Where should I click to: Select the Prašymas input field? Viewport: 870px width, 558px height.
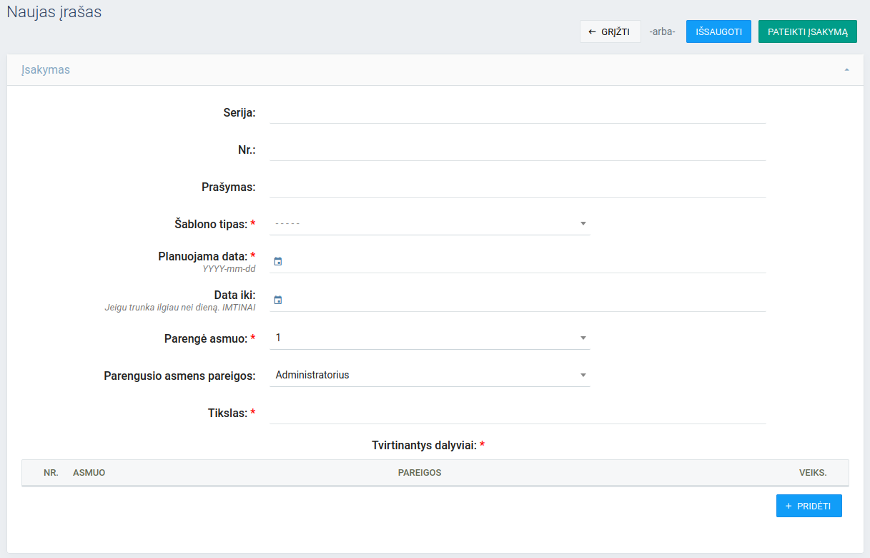518,187
